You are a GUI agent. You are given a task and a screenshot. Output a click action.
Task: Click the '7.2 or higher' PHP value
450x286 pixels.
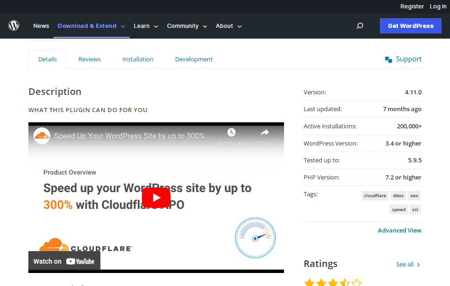click(403, 178)
